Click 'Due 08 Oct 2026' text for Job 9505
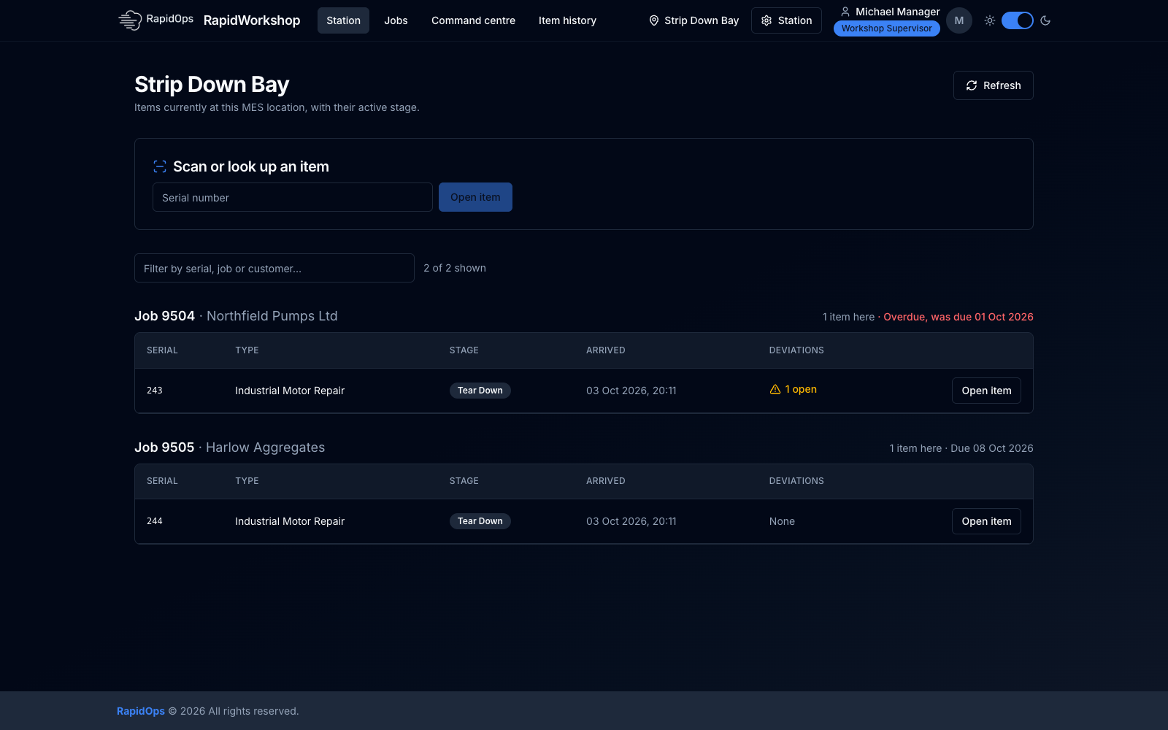This screenshot has height=730, width=1168. tap(992, 448)
